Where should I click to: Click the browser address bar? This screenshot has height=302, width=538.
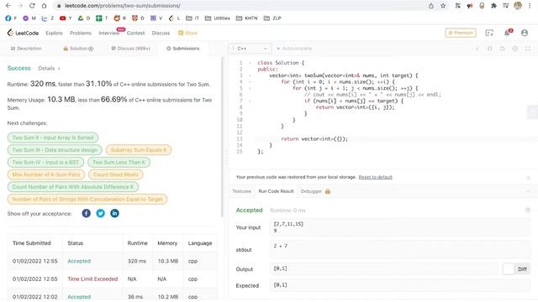click(240, 6)
